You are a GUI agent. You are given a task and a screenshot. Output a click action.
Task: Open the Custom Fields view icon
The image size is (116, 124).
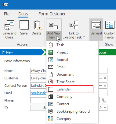[110, 25]
